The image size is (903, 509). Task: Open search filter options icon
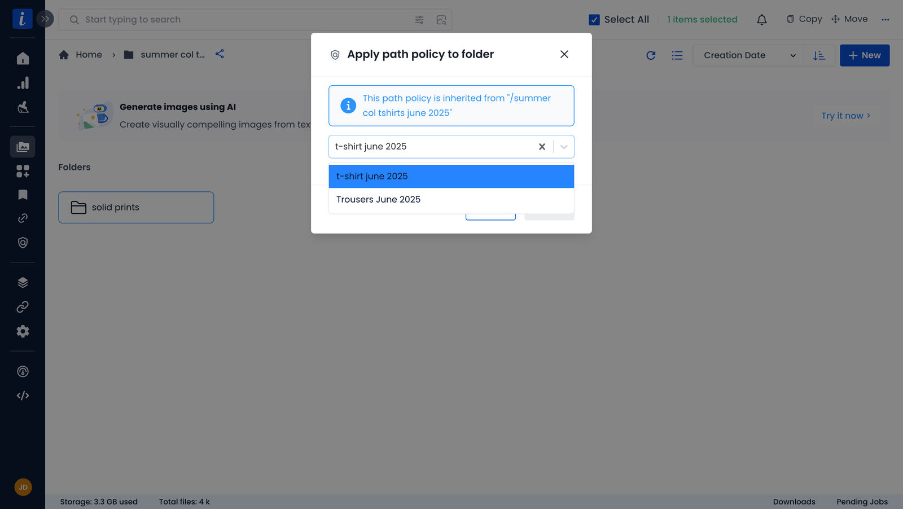coord(419,20)
